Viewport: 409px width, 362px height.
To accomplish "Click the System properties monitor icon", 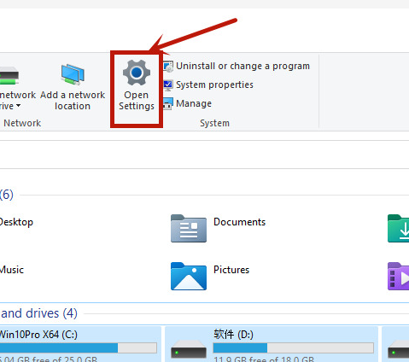I will [x=168, y=85].
